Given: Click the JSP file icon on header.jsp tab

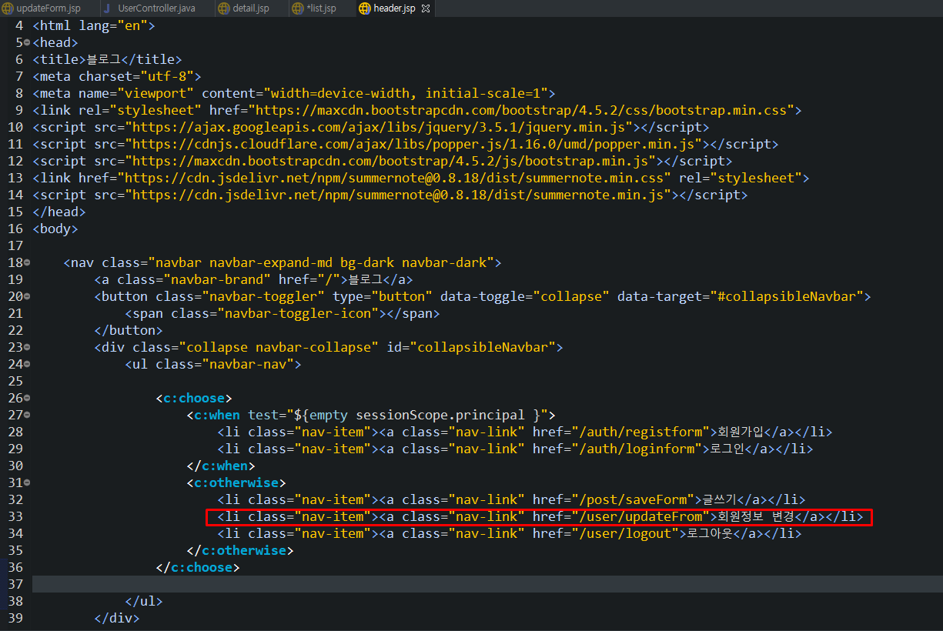Looking at the screenshot, I should click(x=364, y=8).
